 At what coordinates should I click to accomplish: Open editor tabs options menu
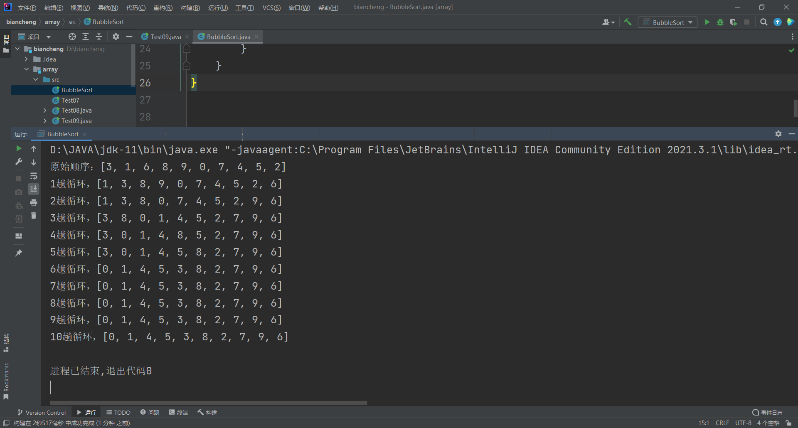[793, 37]
